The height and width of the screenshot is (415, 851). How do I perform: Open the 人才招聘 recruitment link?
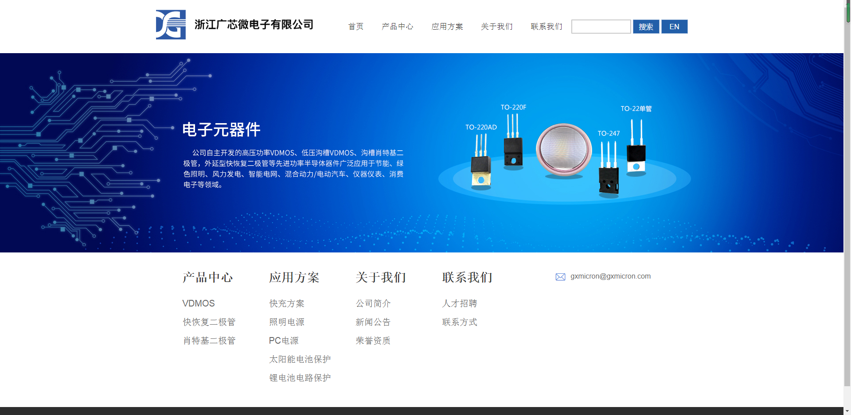[460, 303]
